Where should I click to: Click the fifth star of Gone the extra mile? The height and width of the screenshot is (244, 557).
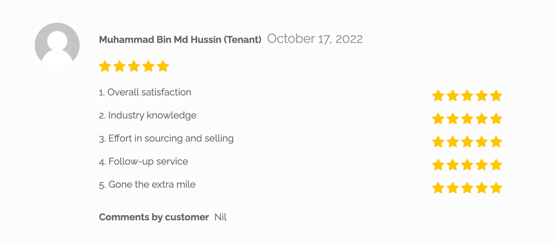pos(496,188)
